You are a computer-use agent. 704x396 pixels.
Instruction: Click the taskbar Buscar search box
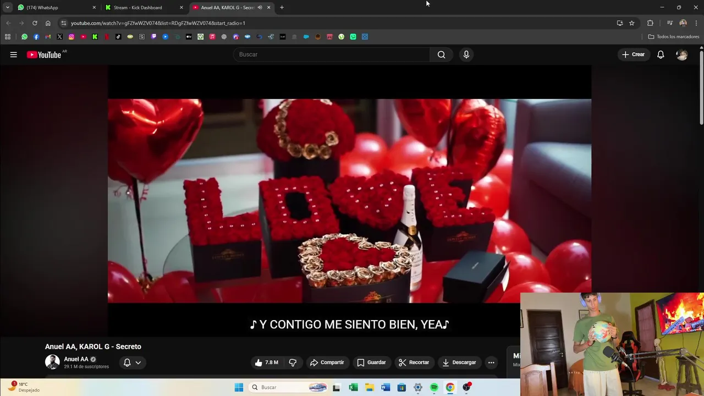[x=288, y=387]
